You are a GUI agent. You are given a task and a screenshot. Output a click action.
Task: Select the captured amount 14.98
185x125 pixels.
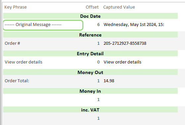109,81
